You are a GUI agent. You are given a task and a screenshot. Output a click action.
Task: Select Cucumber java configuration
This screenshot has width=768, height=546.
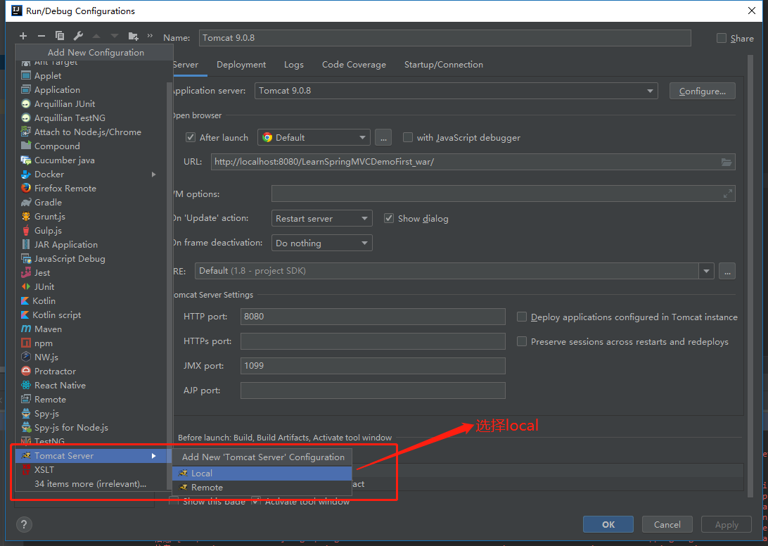click(91, 160)
